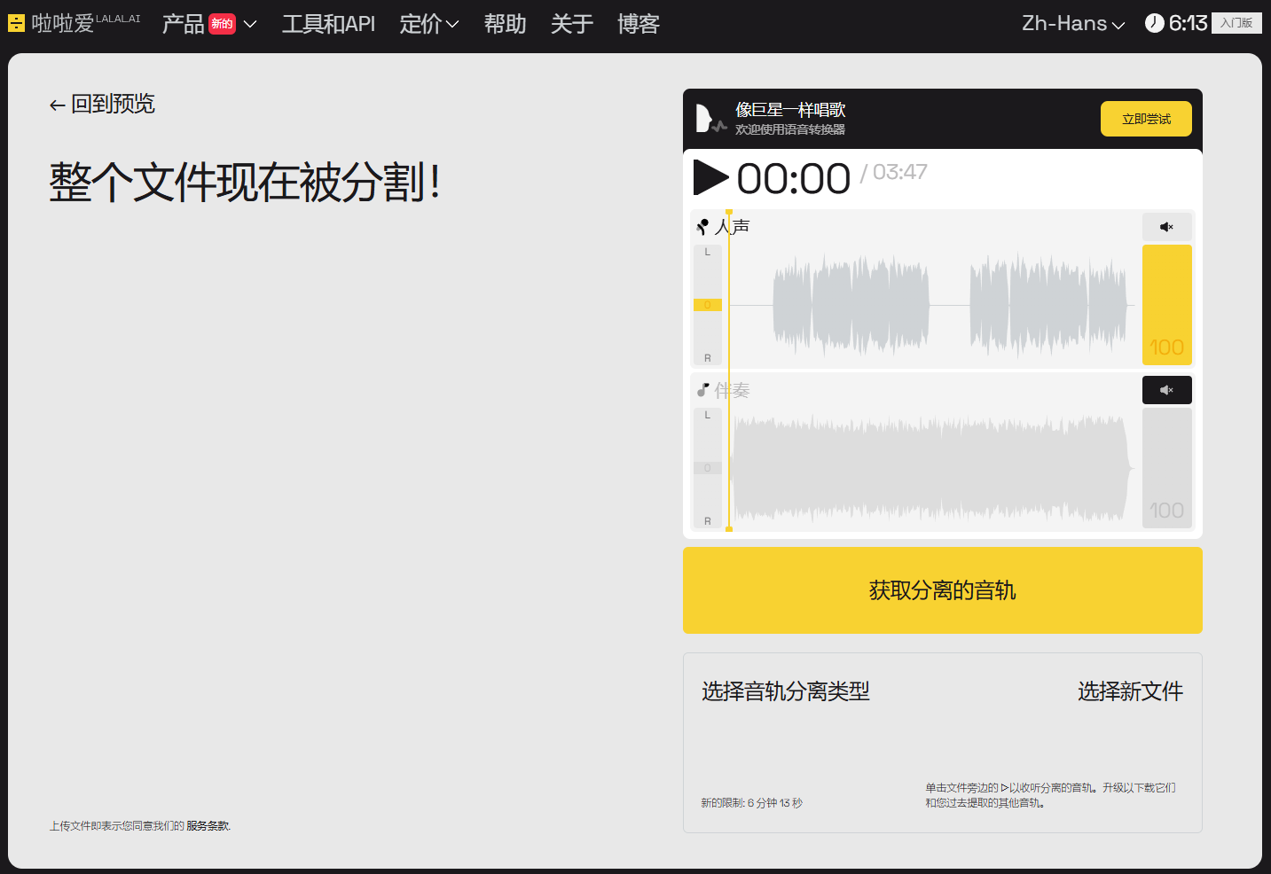Click the 立即尝试 button on the song card
Screen dimensions: 1271x874
click(1146, 118)
